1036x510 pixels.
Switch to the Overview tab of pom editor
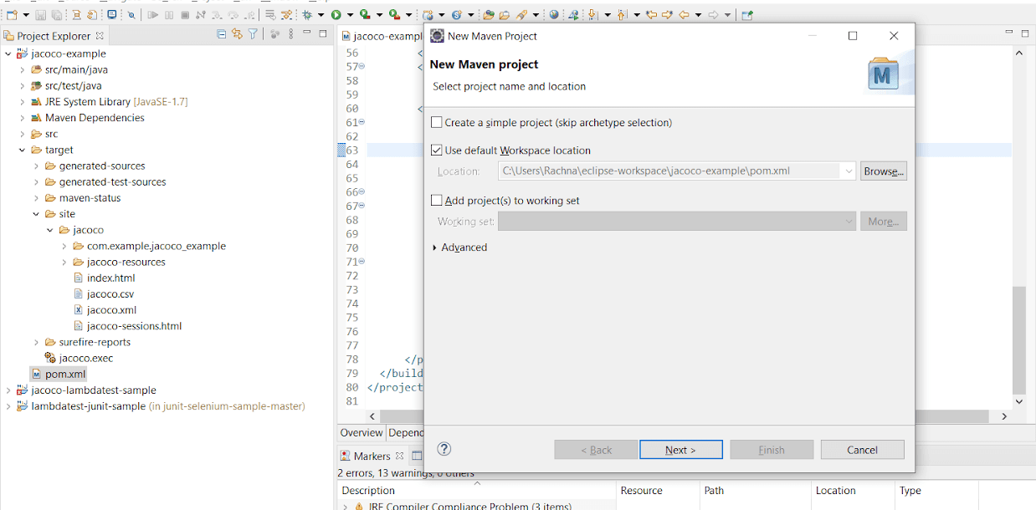pyautogui.click(x=361, y=432)
